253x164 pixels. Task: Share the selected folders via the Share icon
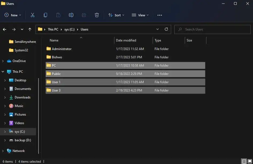[x=84, y=15]
